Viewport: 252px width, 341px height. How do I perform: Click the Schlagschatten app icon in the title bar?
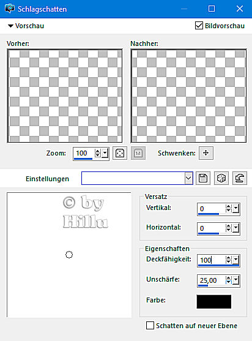(x=10, y=9)
